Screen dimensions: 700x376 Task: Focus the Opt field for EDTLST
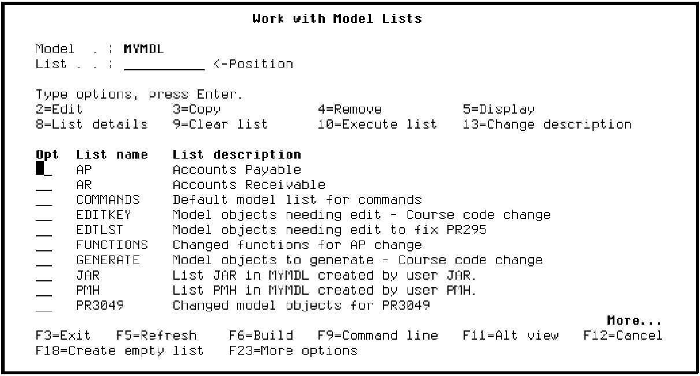pos(43,230)
